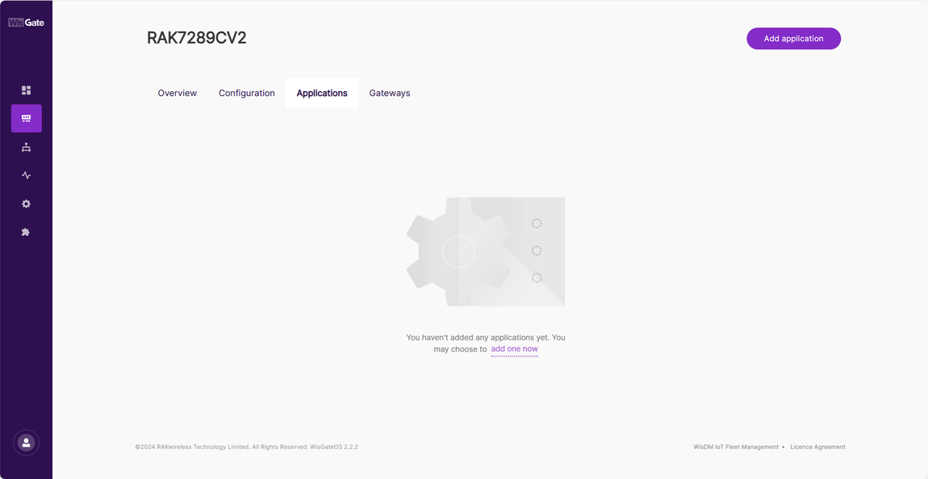Image resolution: width=928 pixels, height=479 pixels.
Task: Click the RAK7289CV2 page title
Action: pos(196,38)
